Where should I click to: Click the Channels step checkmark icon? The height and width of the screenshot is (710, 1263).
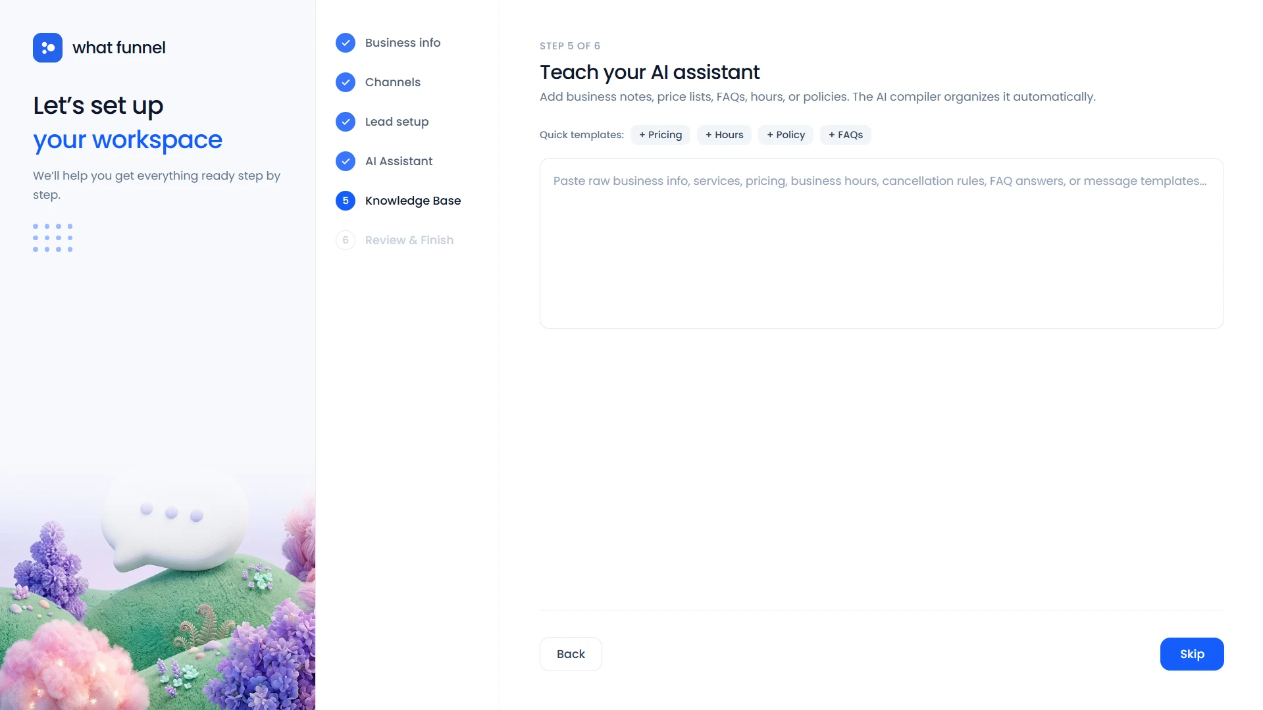pos(346,82)
